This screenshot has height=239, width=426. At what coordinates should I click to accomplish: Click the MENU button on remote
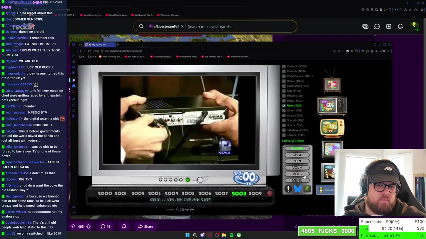pos(297,180)
